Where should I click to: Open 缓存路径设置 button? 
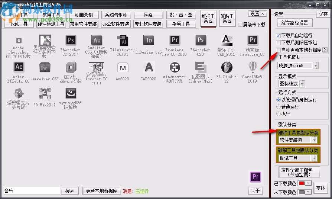pos(295,23)
